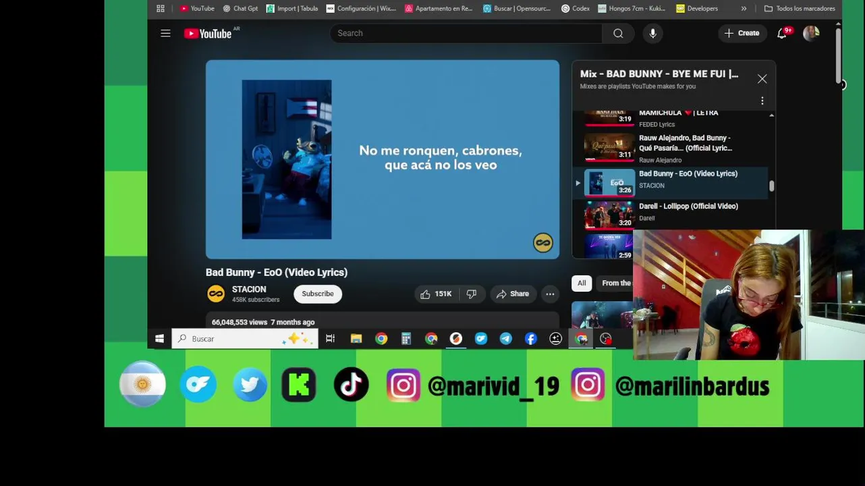Open the Chat Gpt bookmark
Image resolution: width=865 pixels, height=486 pixels.
coord(240,9)
